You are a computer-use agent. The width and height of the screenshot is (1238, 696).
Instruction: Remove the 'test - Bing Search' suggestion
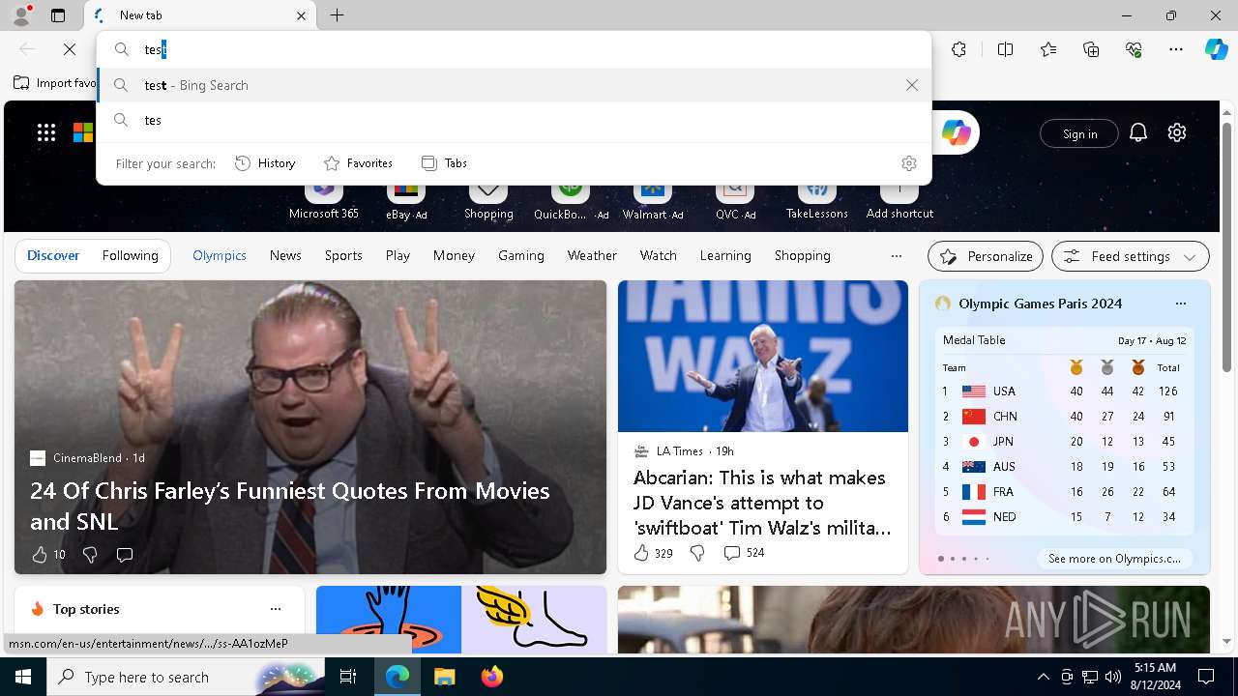click(912, 85)
